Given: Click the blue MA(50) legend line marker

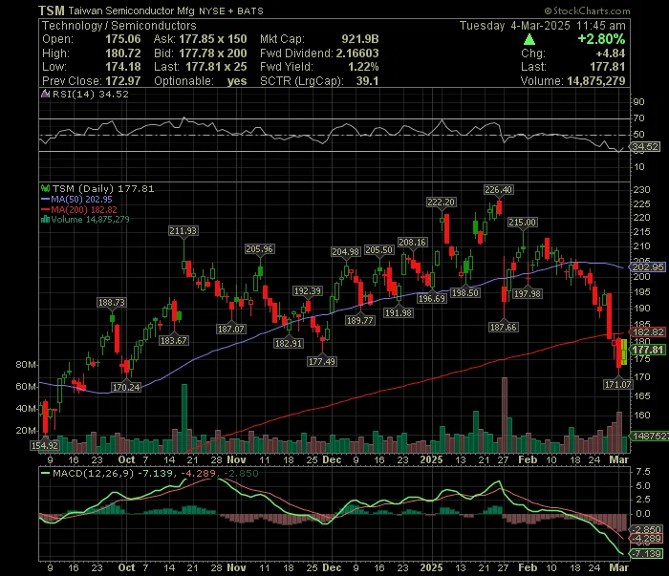Looking at the screenshot, I should pos(45,199).
